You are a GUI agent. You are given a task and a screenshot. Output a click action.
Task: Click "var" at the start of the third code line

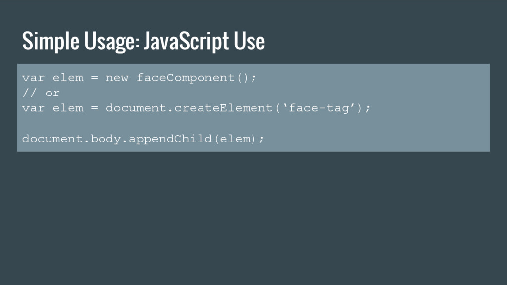coord(33,108)
